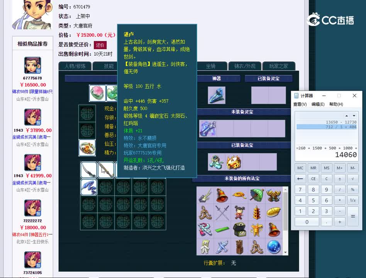Switch to the 锦衣/外观 tab
Image resolution: width=366 pixels, height=278 pixels.
(245, 66)
